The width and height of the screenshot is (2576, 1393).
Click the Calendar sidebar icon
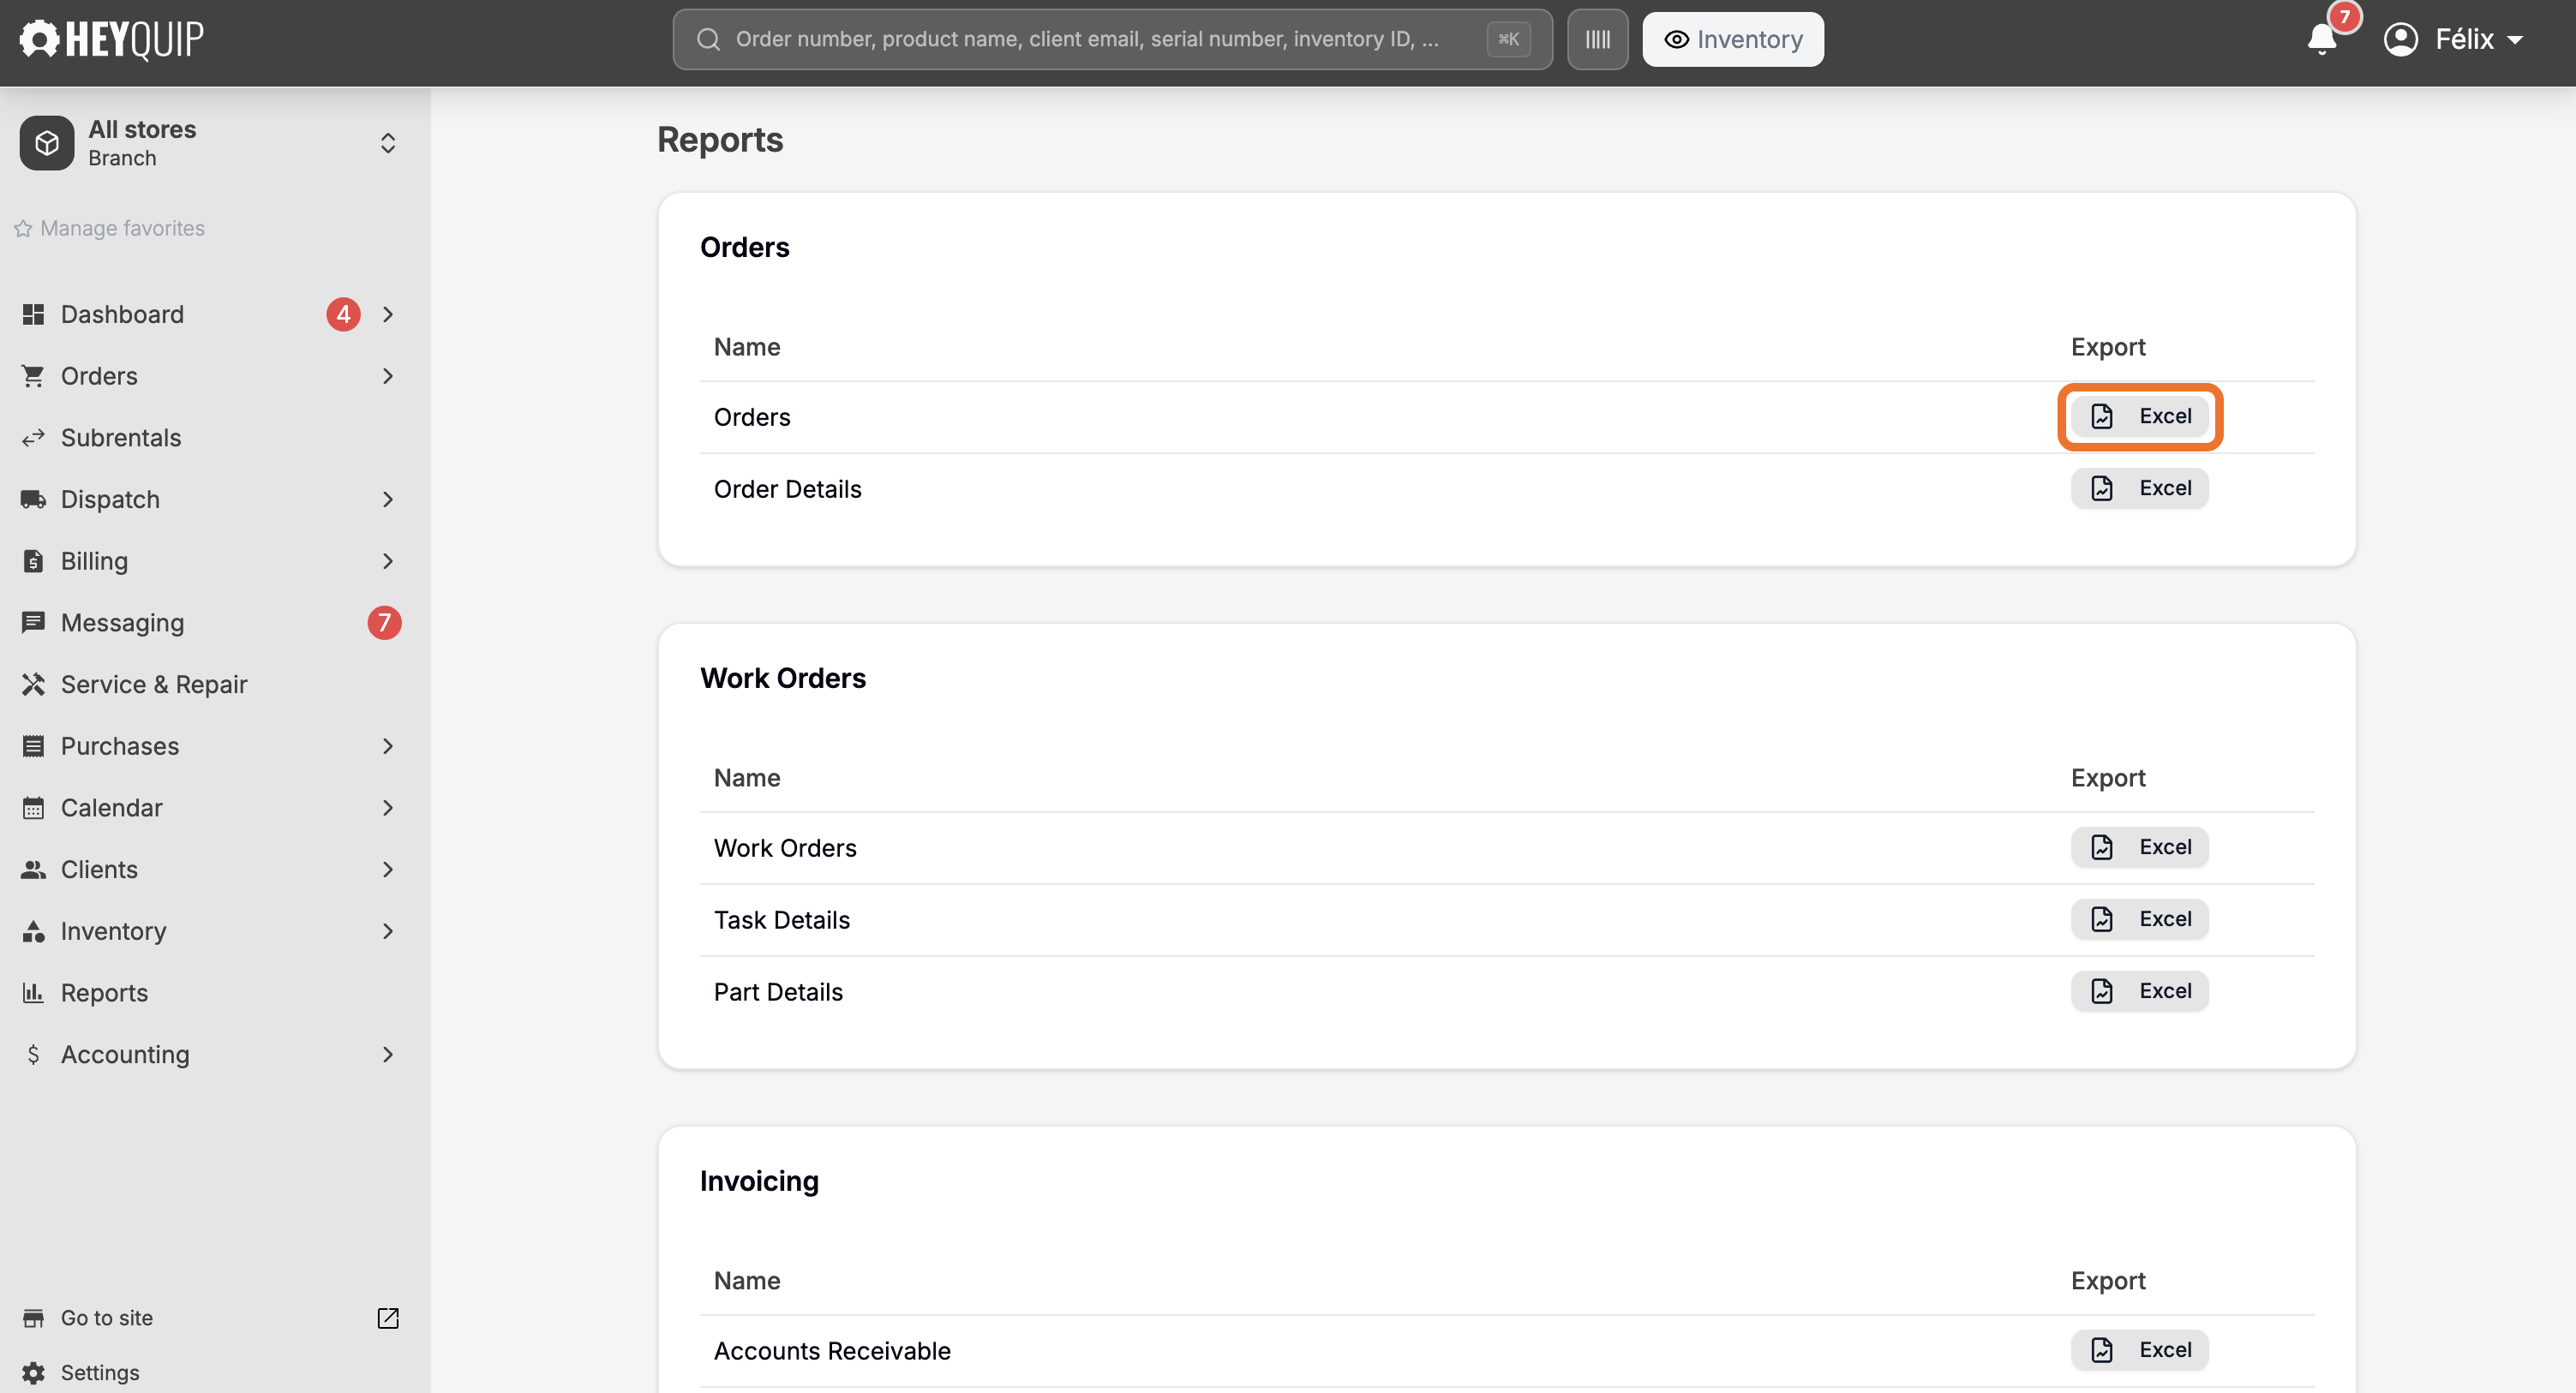pyautogui.click(x=33, y=807)
